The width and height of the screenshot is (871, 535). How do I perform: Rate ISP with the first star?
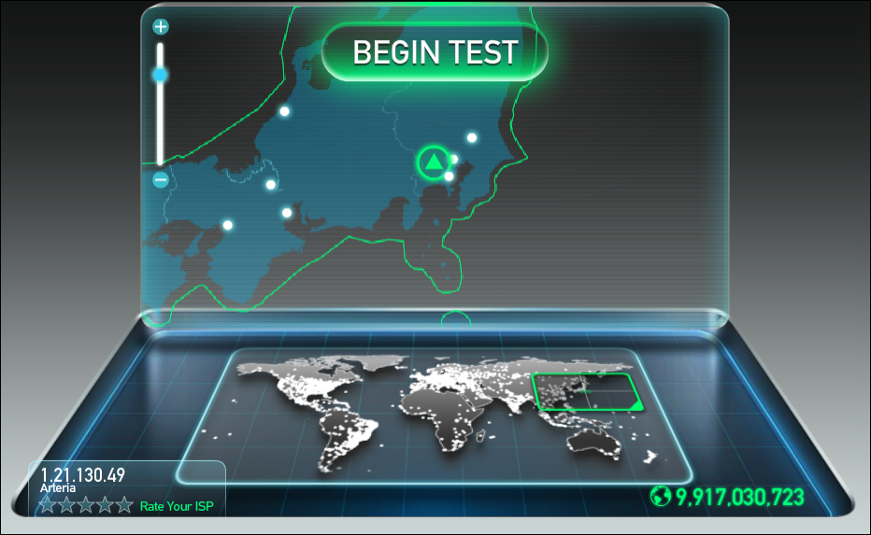[x=48, y=505]
